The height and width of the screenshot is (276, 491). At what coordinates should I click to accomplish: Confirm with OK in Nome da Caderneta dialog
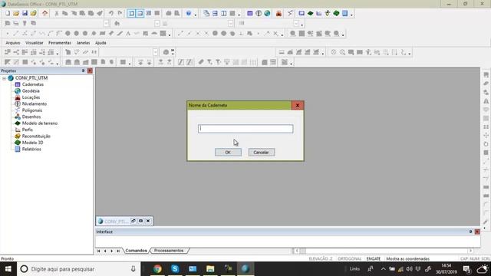[x=228, y=153]
